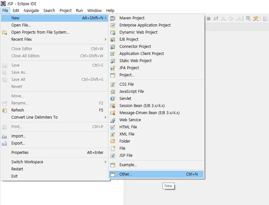Open Properties from the File menu
This screenshot has width=269, height=205.
(55, 153)
